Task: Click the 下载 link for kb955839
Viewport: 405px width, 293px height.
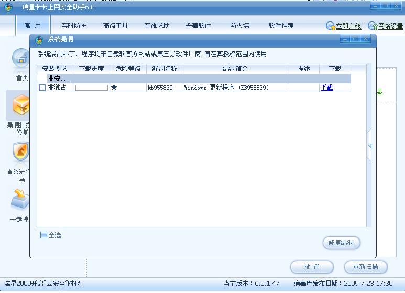Action: pos(327,88)
